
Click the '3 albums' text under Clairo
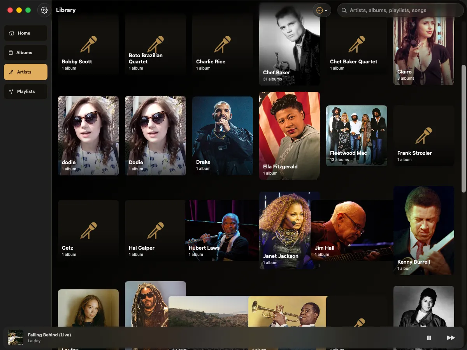[406, 78]
